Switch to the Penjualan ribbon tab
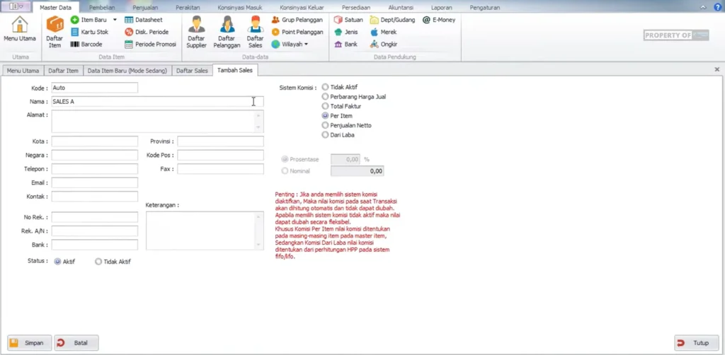This screenshot has width=725, height=355. point(145,7)
